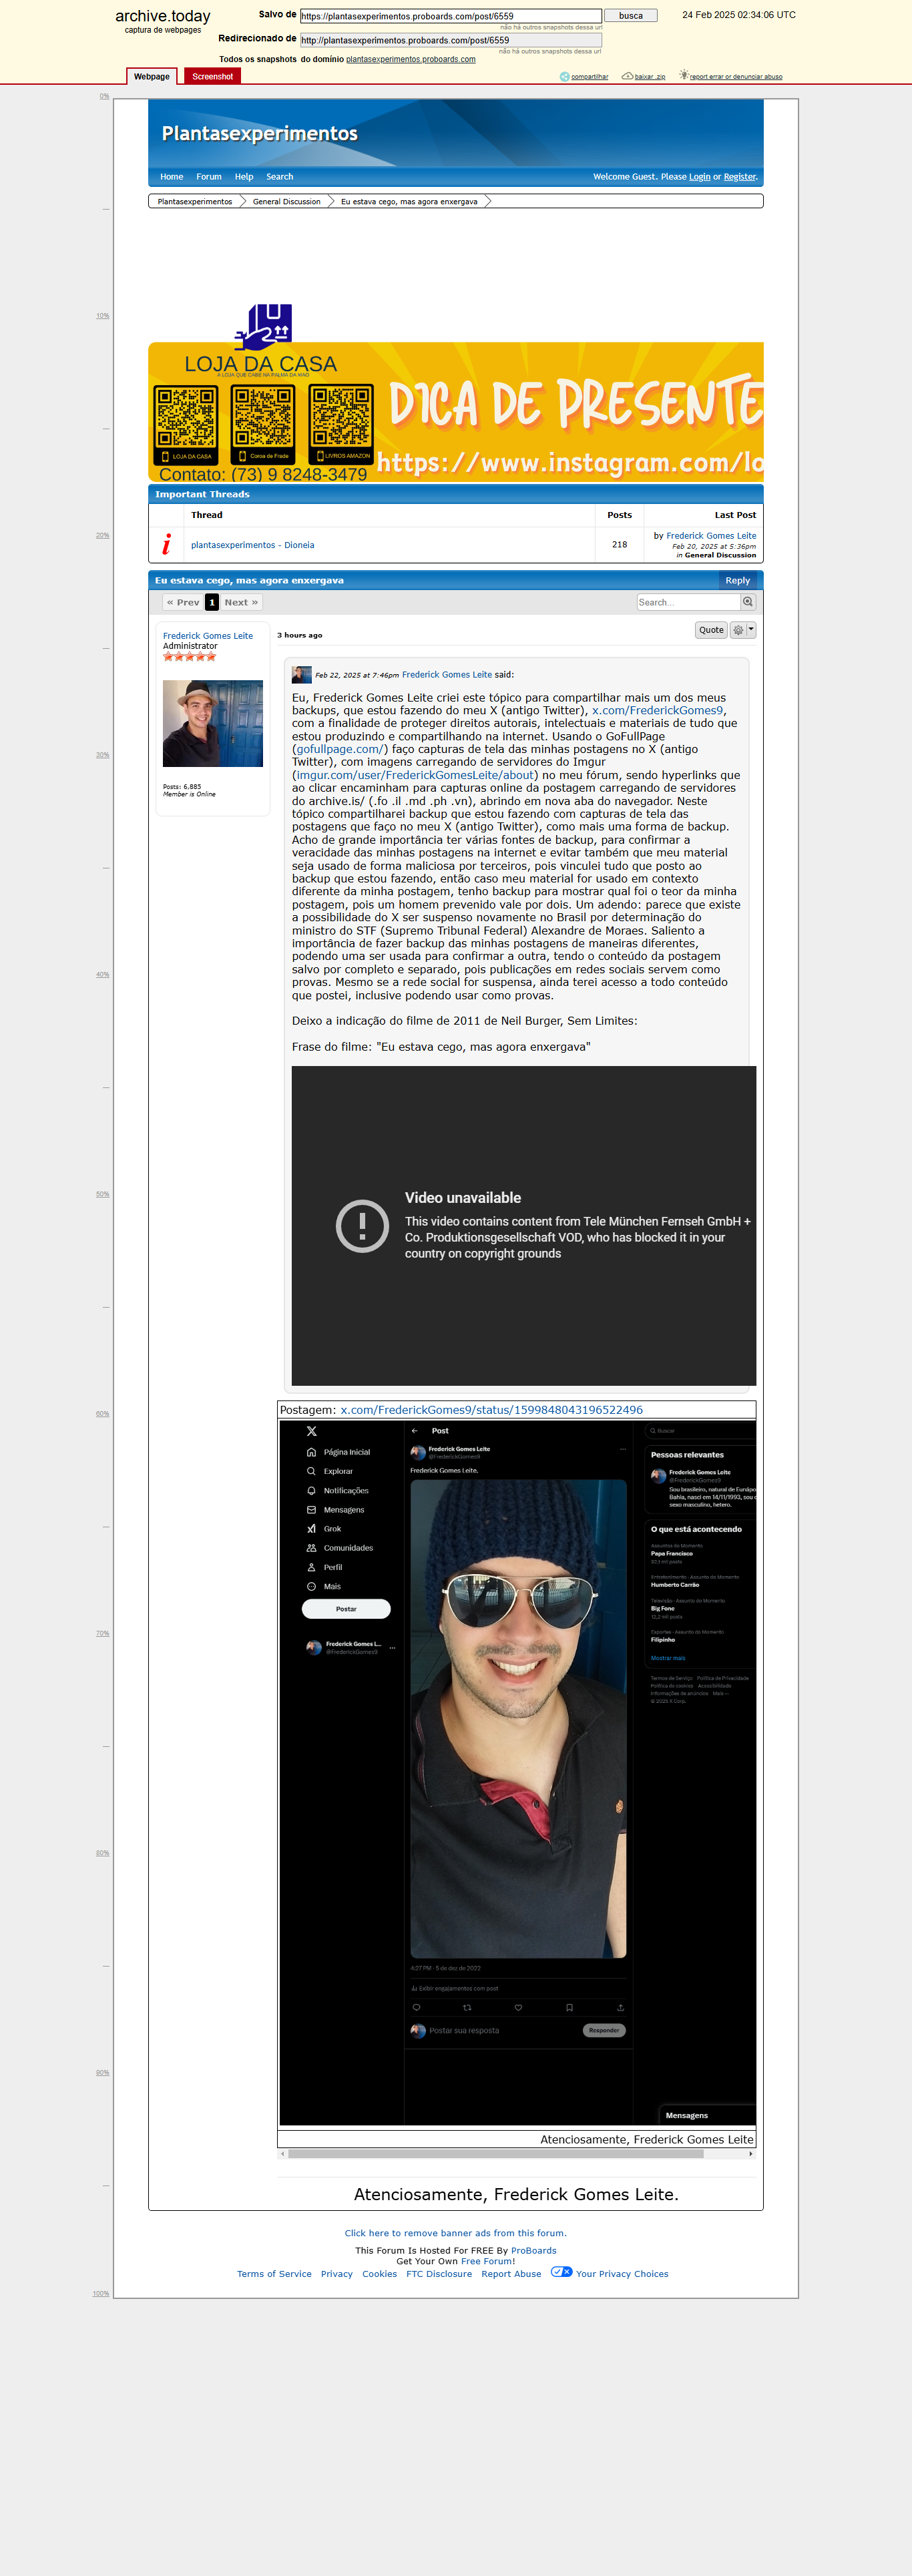Open plantasexperimentos - Dioneia thread
912x2576 pixels.
point(252,545)
